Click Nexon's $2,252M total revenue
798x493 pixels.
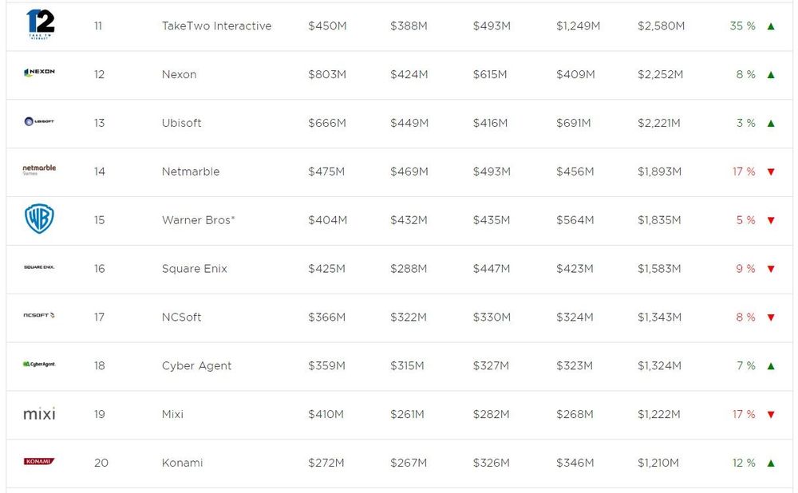[x=660, y=74]
